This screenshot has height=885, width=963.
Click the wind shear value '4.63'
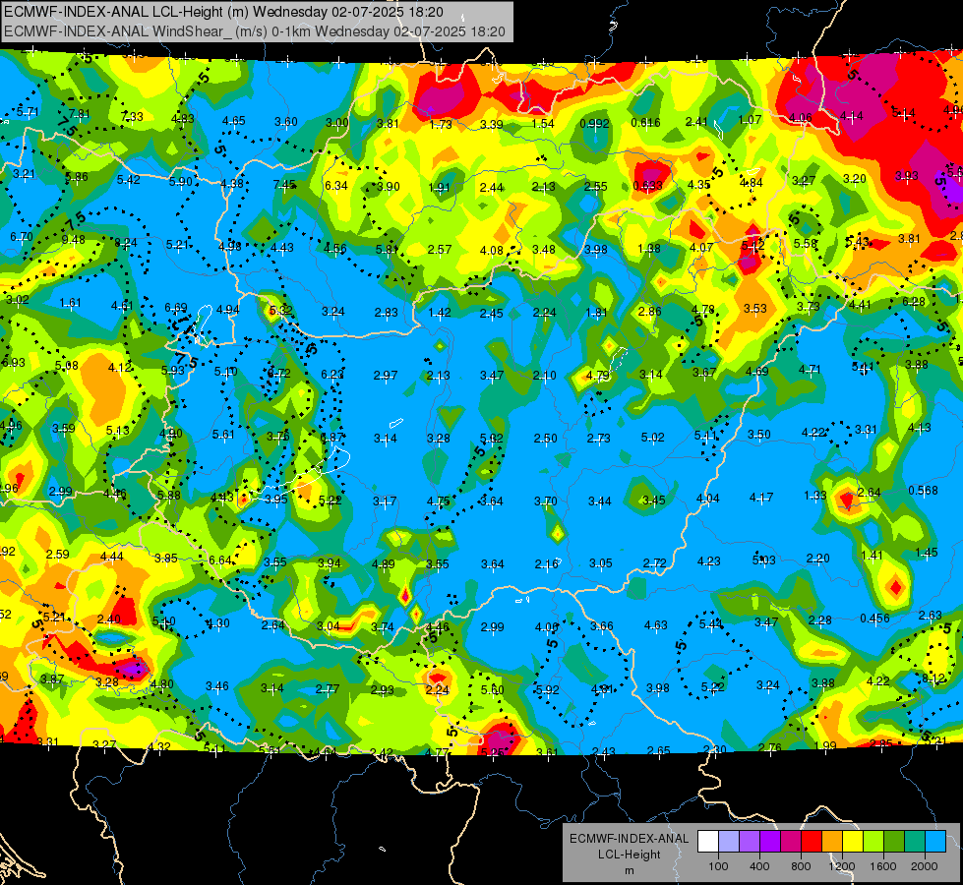pos(655,625)
